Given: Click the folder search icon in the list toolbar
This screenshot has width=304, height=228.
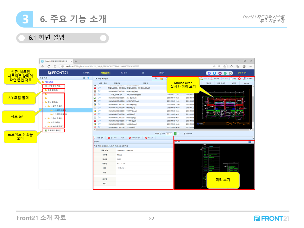Looking at the screenshot, I should (162, 79).
